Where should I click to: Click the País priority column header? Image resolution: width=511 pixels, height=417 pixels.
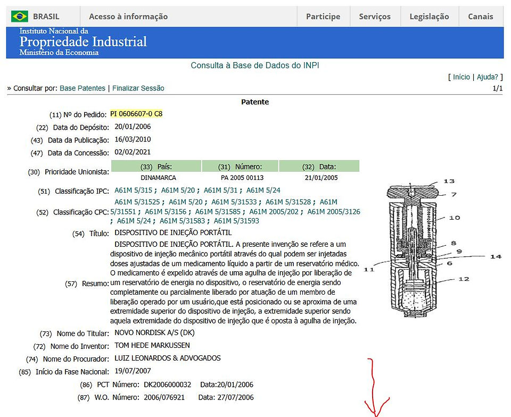tap(156, 166)
